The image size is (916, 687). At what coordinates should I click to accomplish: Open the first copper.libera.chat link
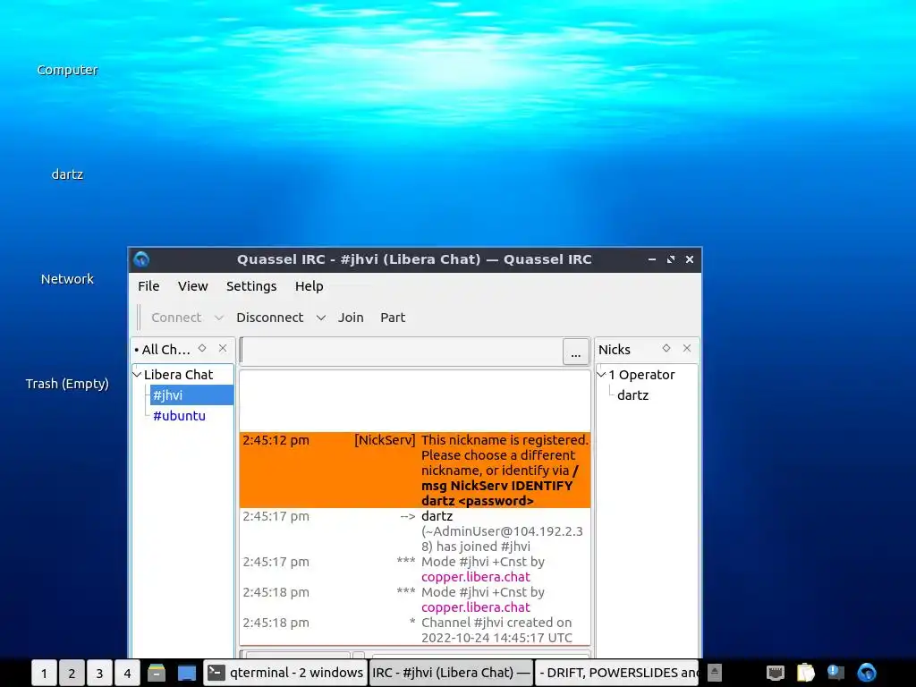click(x=476, y=577)
